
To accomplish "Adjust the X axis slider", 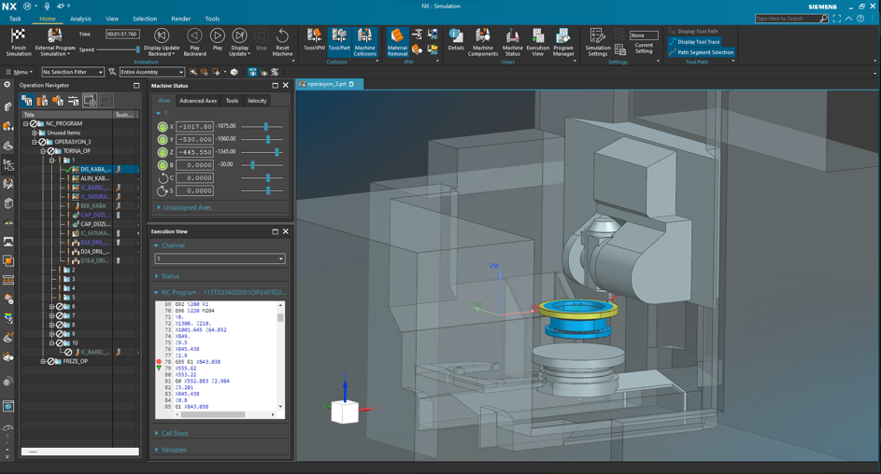I will 265,126.
